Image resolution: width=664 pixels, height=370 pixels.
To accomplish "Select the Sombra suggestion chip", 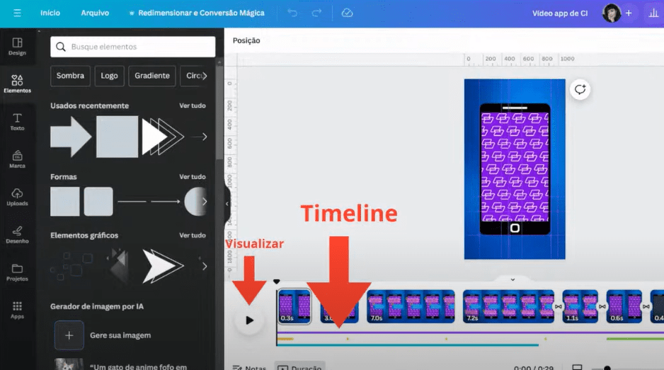I will click(70, 76).
